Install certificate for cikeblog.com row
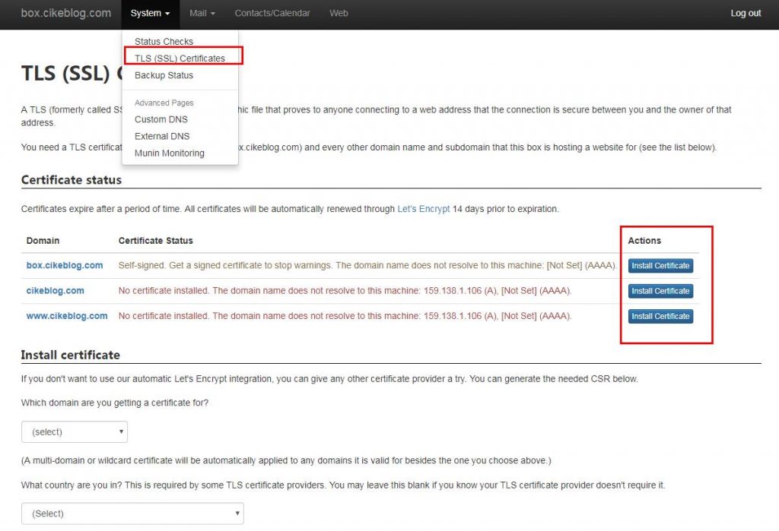This screenshot has height=531, width=779. (660, 291)
